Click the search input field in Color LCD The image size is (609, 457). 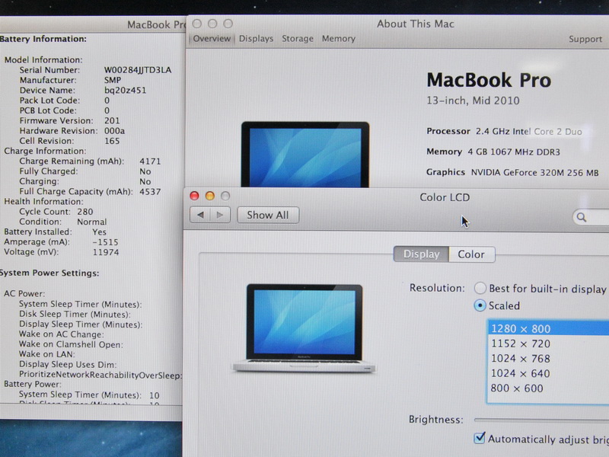pyautogui.click(x=591, y=217)
